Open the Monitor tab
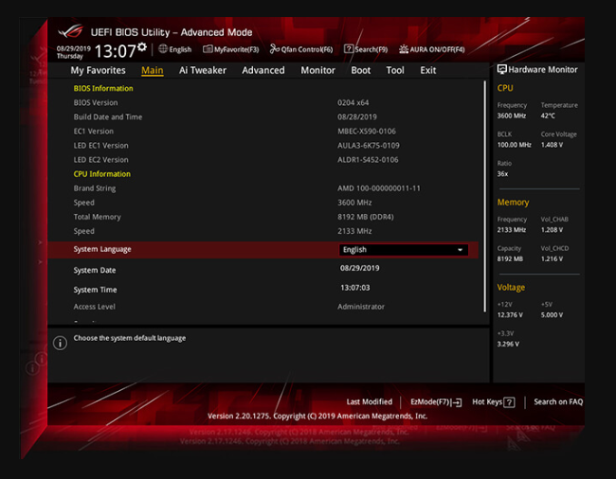616x479 pixels. point(317,70)
